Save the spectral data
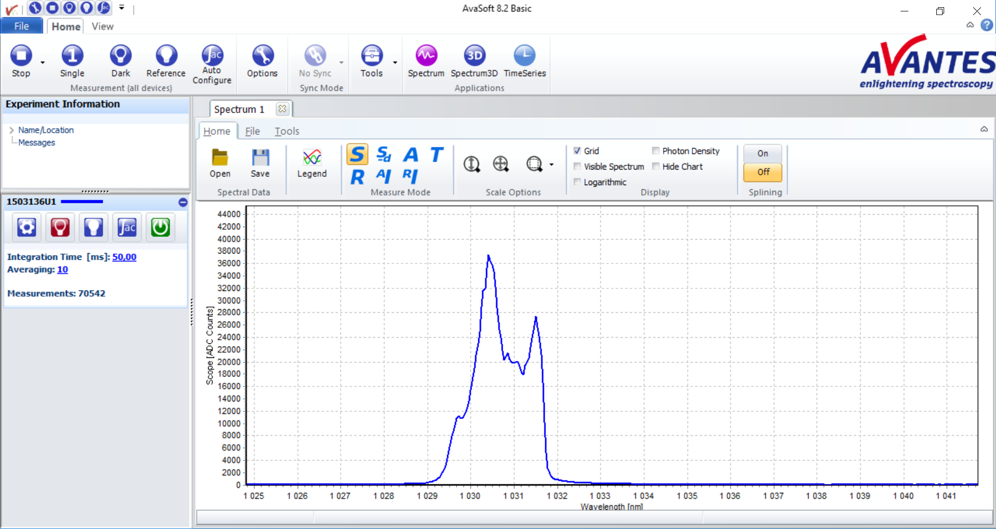Image resolution: width=996 pixels, height=529 pixels. (260, 163)
